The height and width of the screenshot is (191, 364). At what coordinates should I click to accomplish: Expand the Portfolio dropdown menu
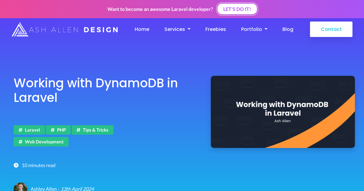coord(254,29)
